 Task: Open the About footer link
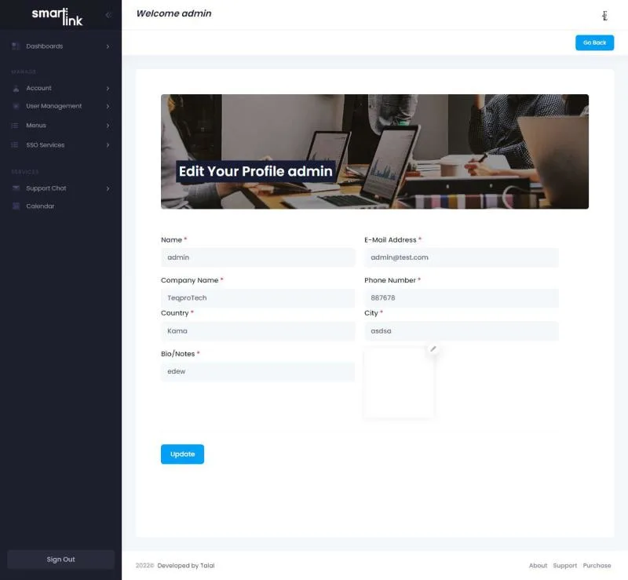coord(538,566)
